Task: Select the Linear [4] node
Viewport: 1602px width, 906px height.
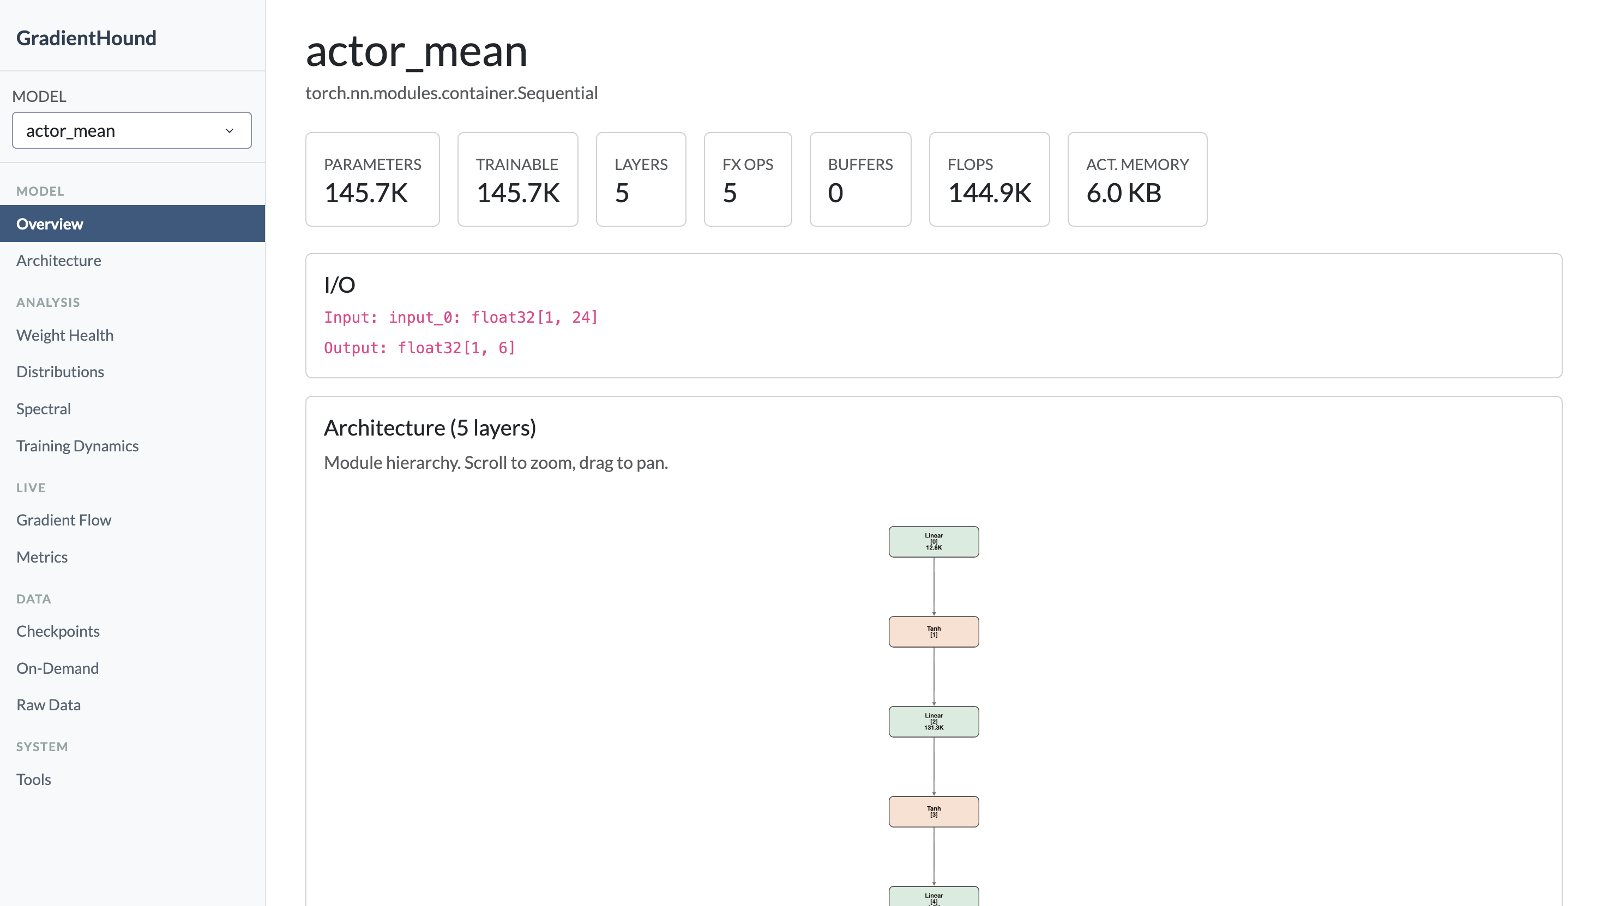Action: 934,897
